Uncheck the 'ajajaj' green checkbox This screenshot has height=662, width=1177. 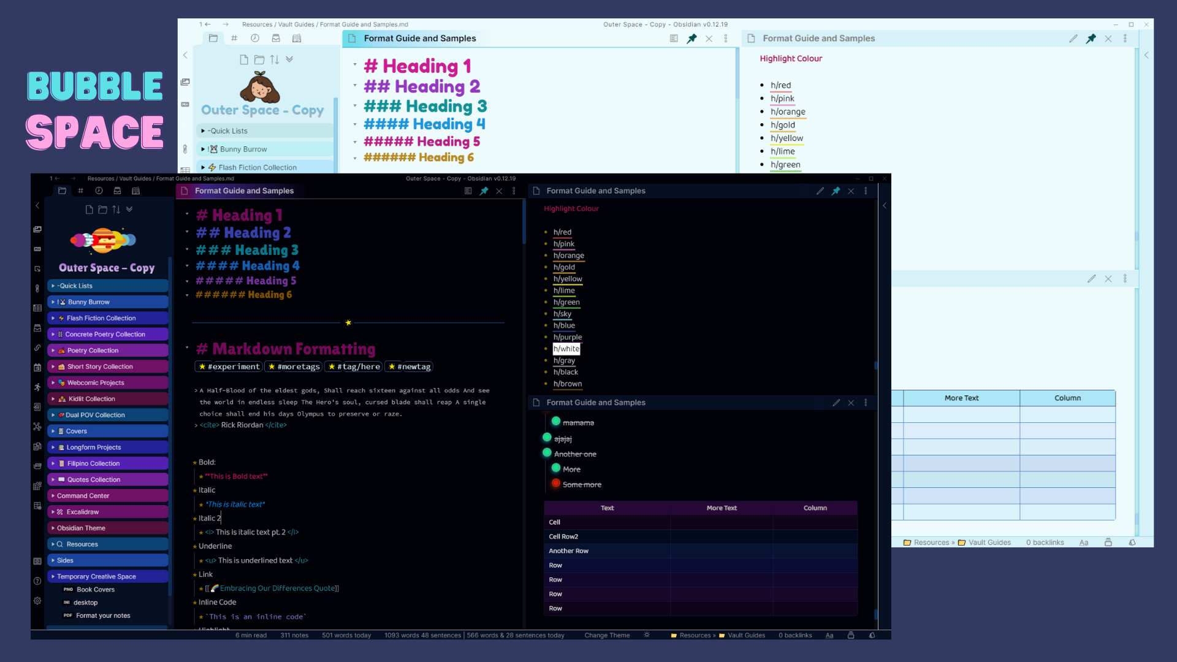pyautogui.click(x=547, y=438)
